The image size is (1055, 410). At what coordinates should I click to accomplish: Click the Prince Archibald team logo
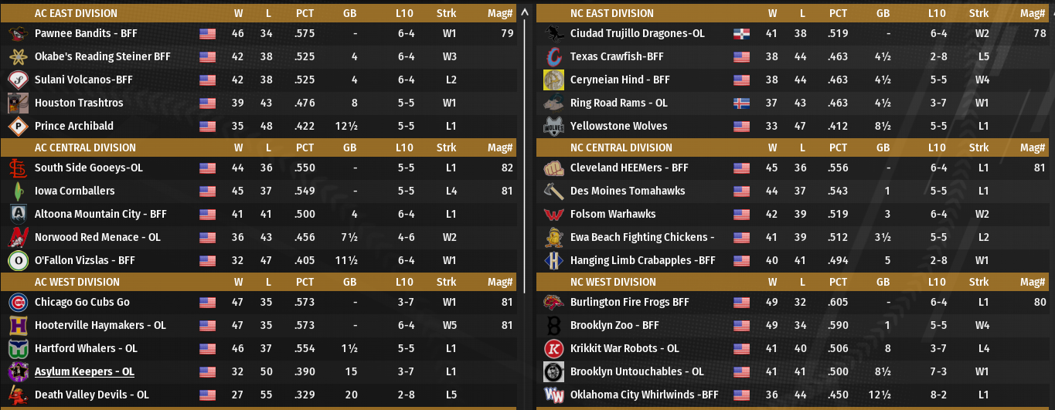point(18,126)
